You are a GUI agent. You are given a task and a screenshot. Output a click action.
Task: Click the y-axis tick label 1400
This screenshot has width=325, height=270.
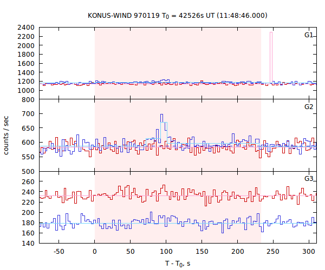(x=26, y=72)
